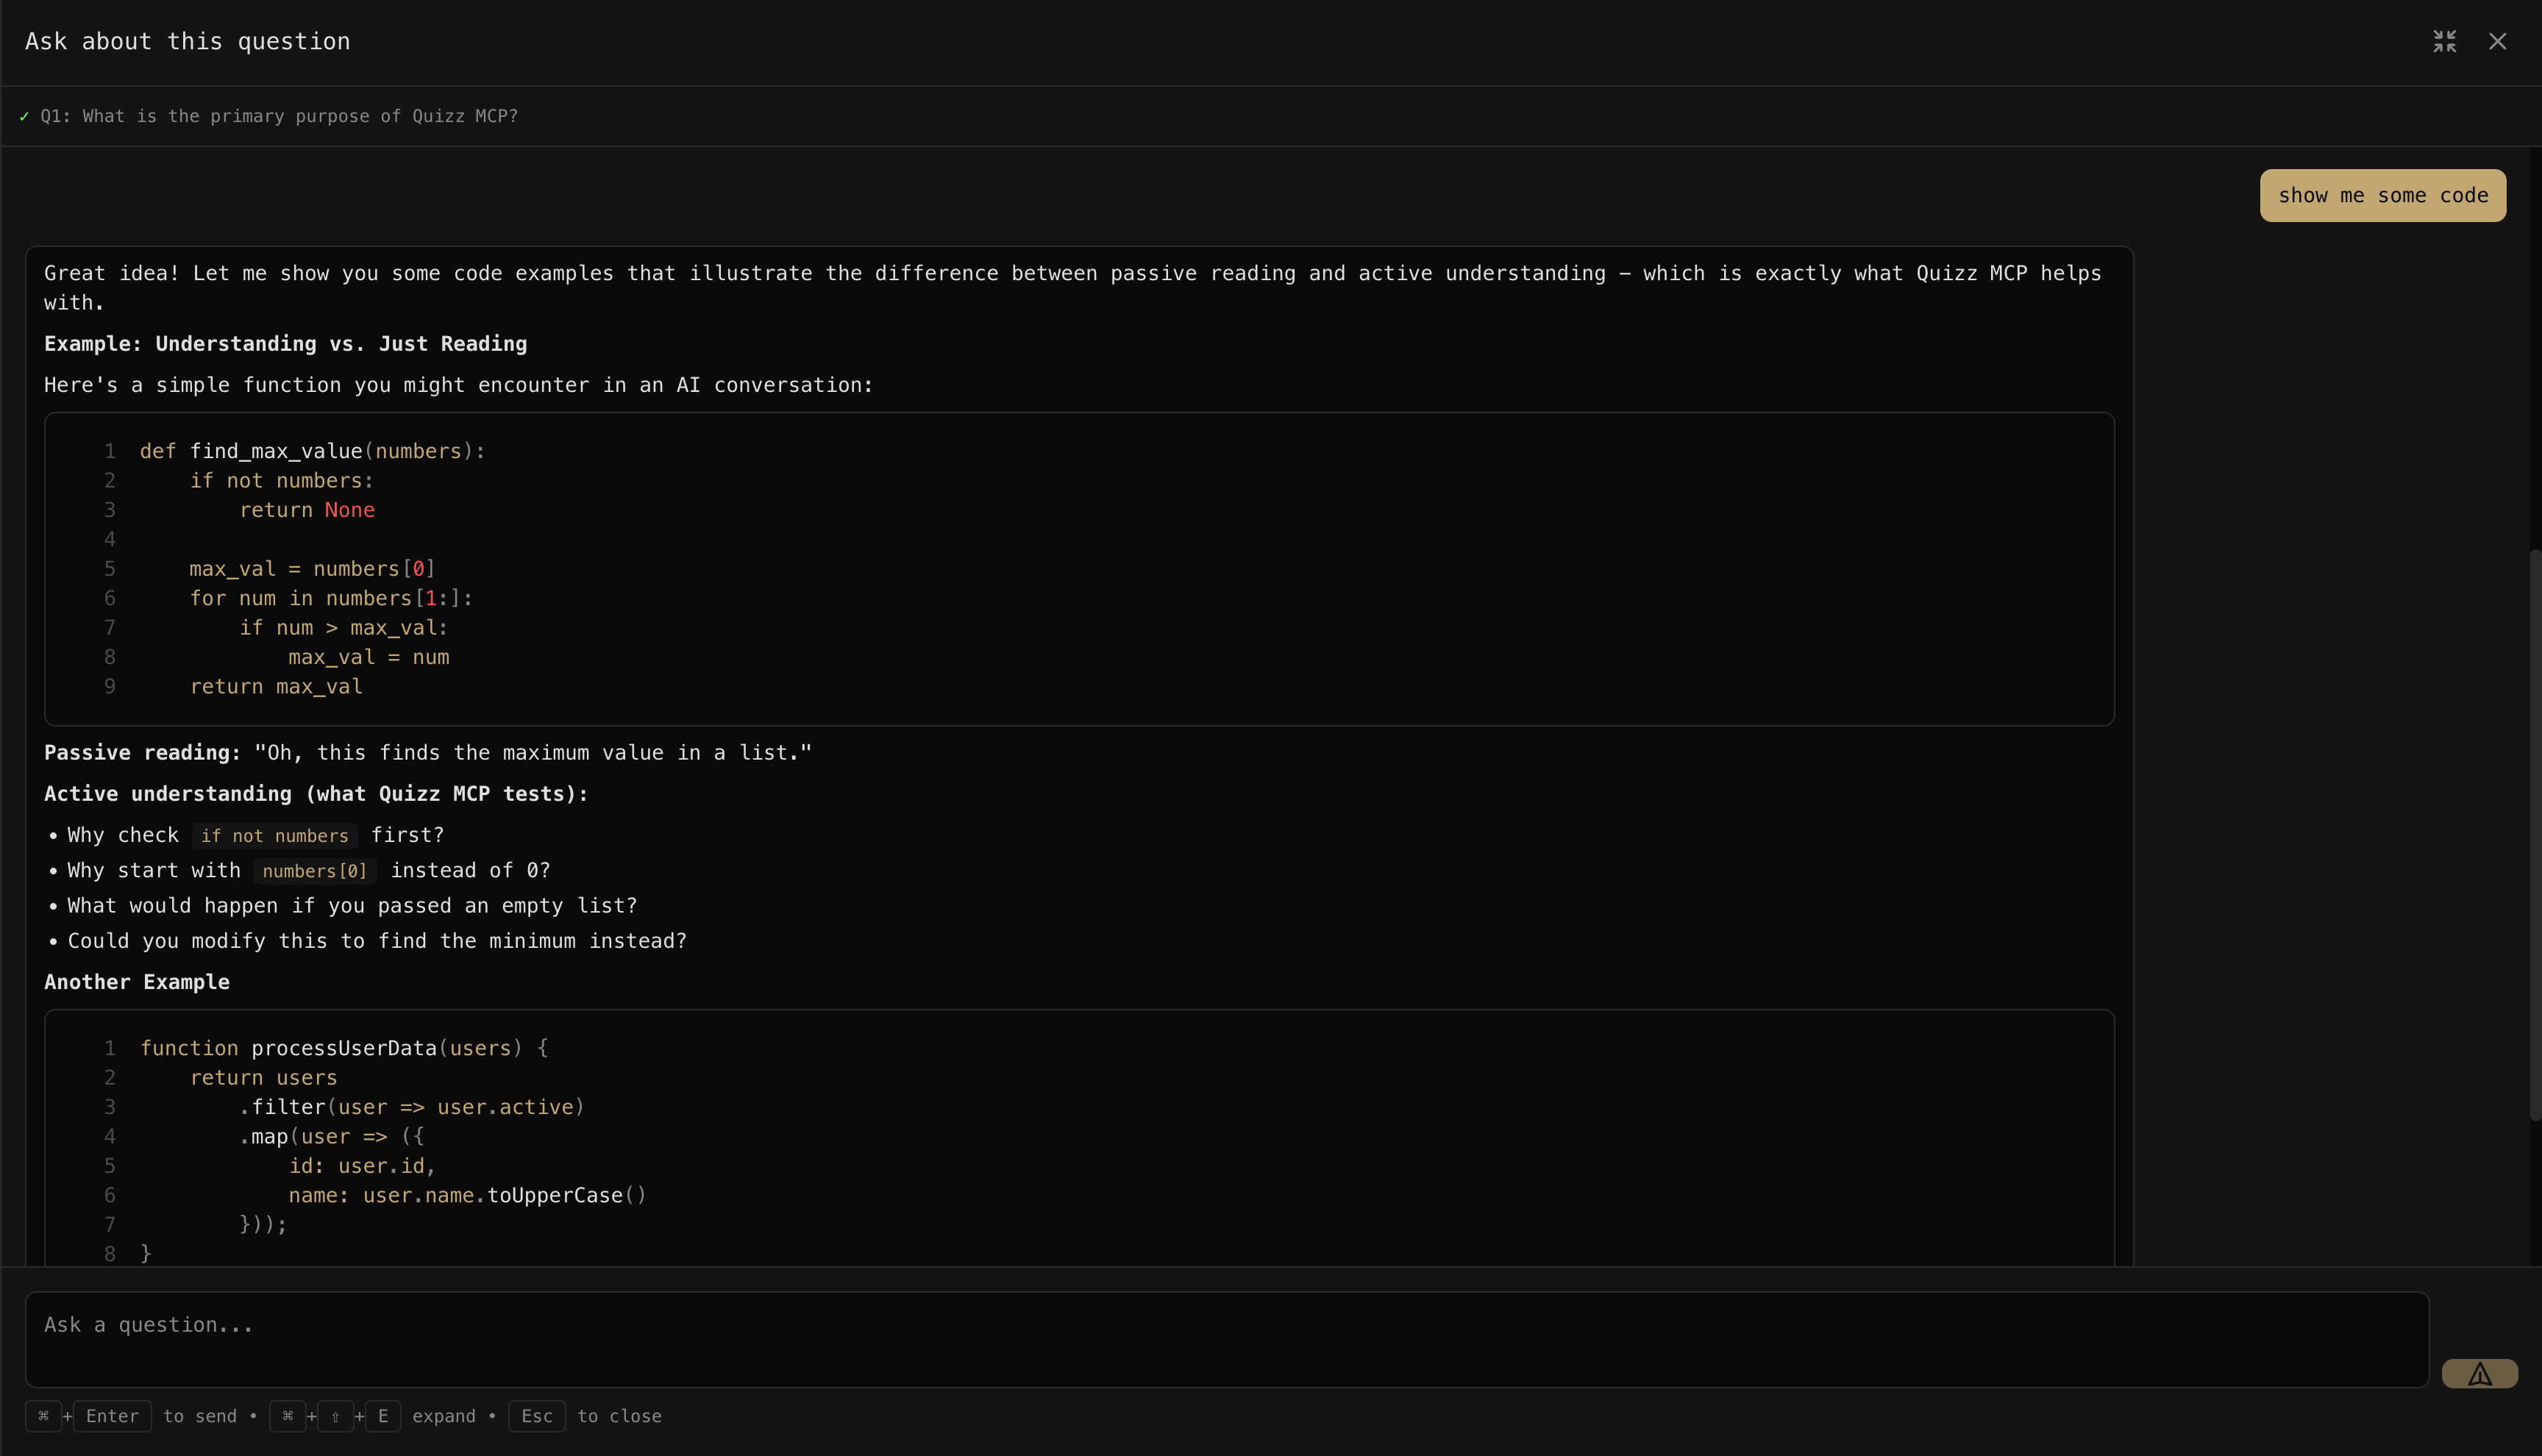Click the shift (⇧) key icon in shortcut hints
2542x1456 pixels.
[335, 1416]
